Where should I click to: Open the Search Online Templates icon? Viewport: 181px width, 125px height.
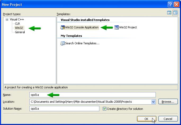[63, 43]
